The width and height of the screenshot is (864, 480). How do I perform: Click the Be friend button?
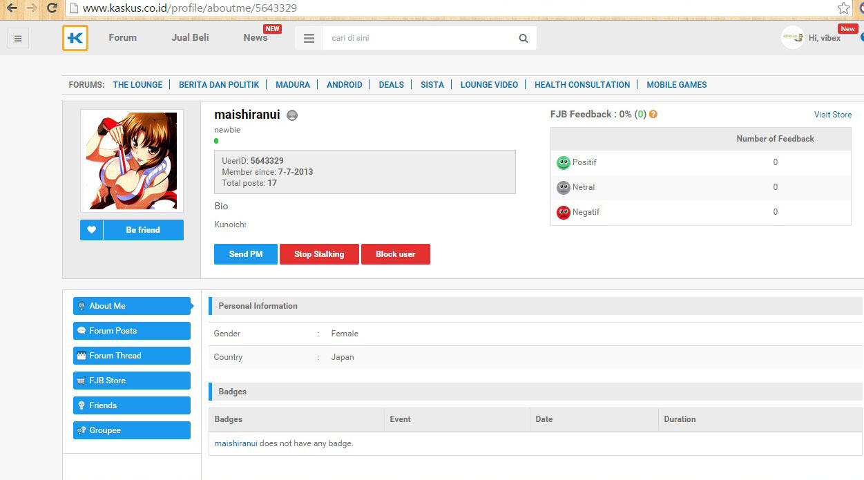pos(143,230)
